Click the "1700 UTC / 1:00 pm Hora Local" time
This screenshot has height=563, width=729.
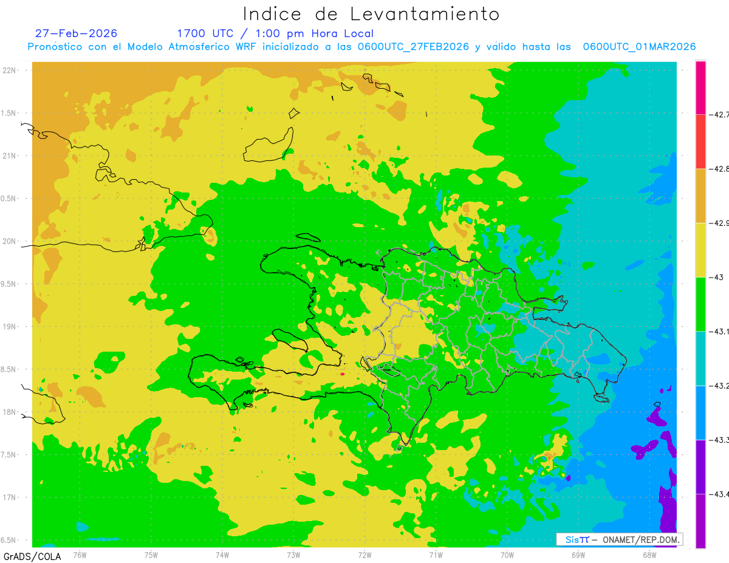tap(275, 34)
